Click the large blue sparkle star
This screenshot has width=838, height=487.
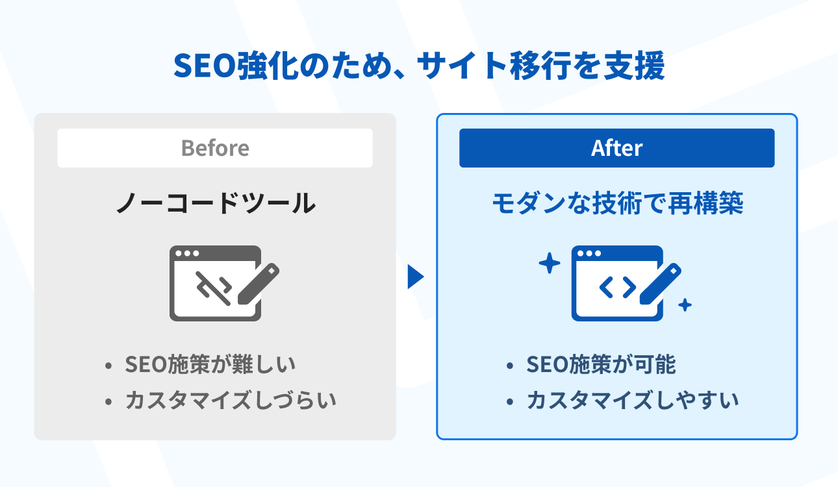(x=550, y=264)
